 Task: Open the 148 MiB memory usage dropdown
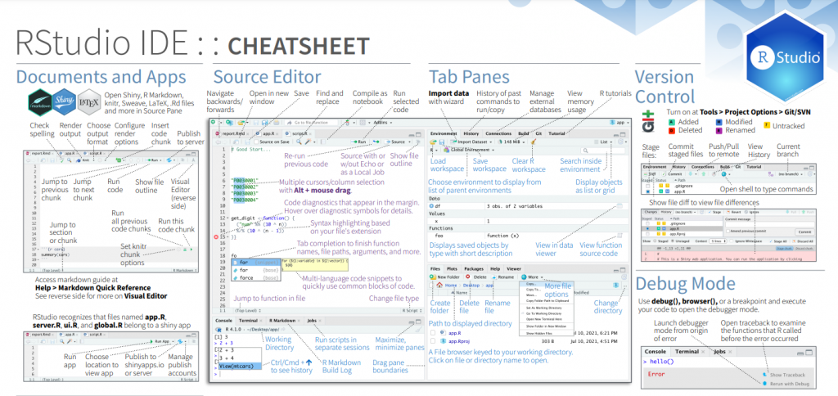point(511,142)
